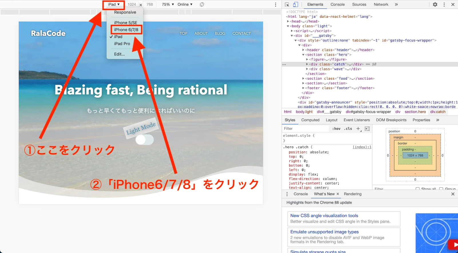
Task: Toggle the computed styles sidebar icon
Action: [x=367, y=129]
